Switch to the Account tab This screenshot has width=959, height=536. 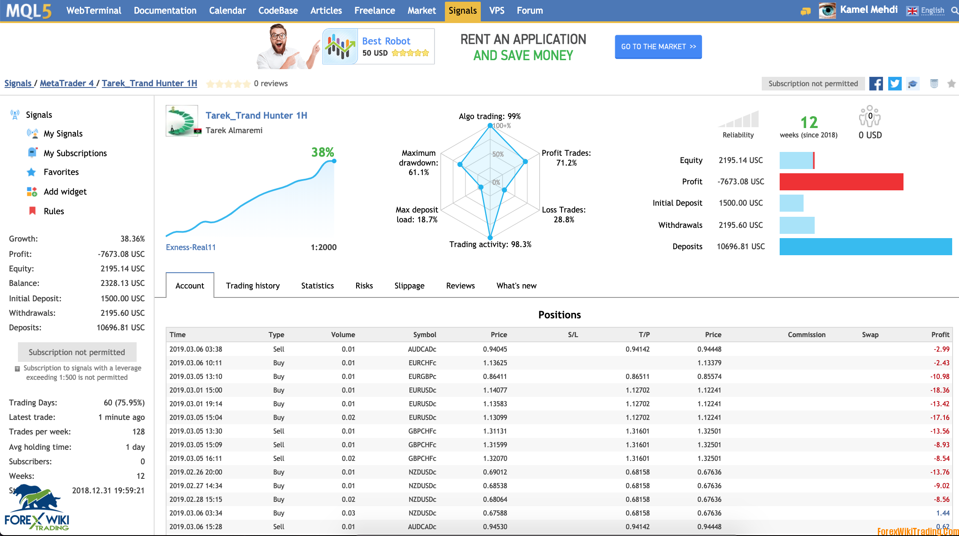click(x=190, y=285)
